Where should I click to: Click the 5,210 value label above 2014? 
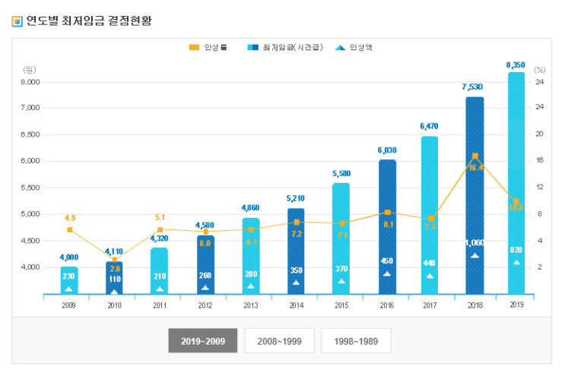coord(296,198)
